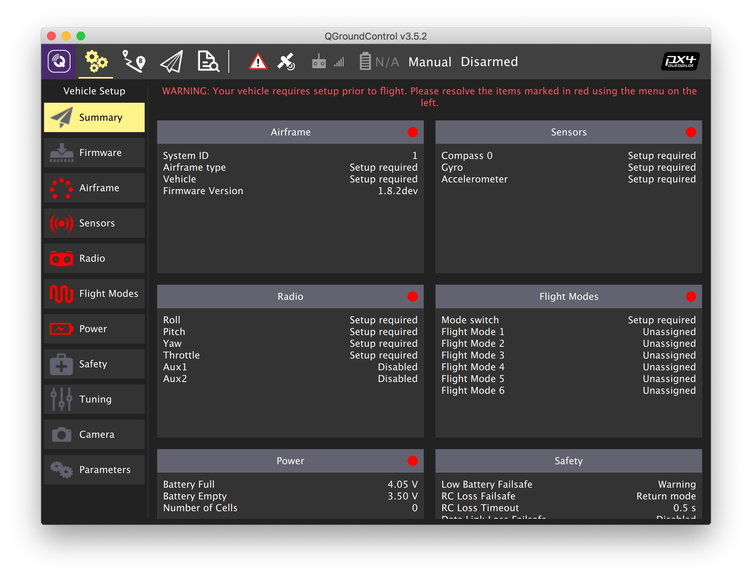Click the PX4 autopilot logo
The height and width of the screenshot is (579, 752).
680,61
